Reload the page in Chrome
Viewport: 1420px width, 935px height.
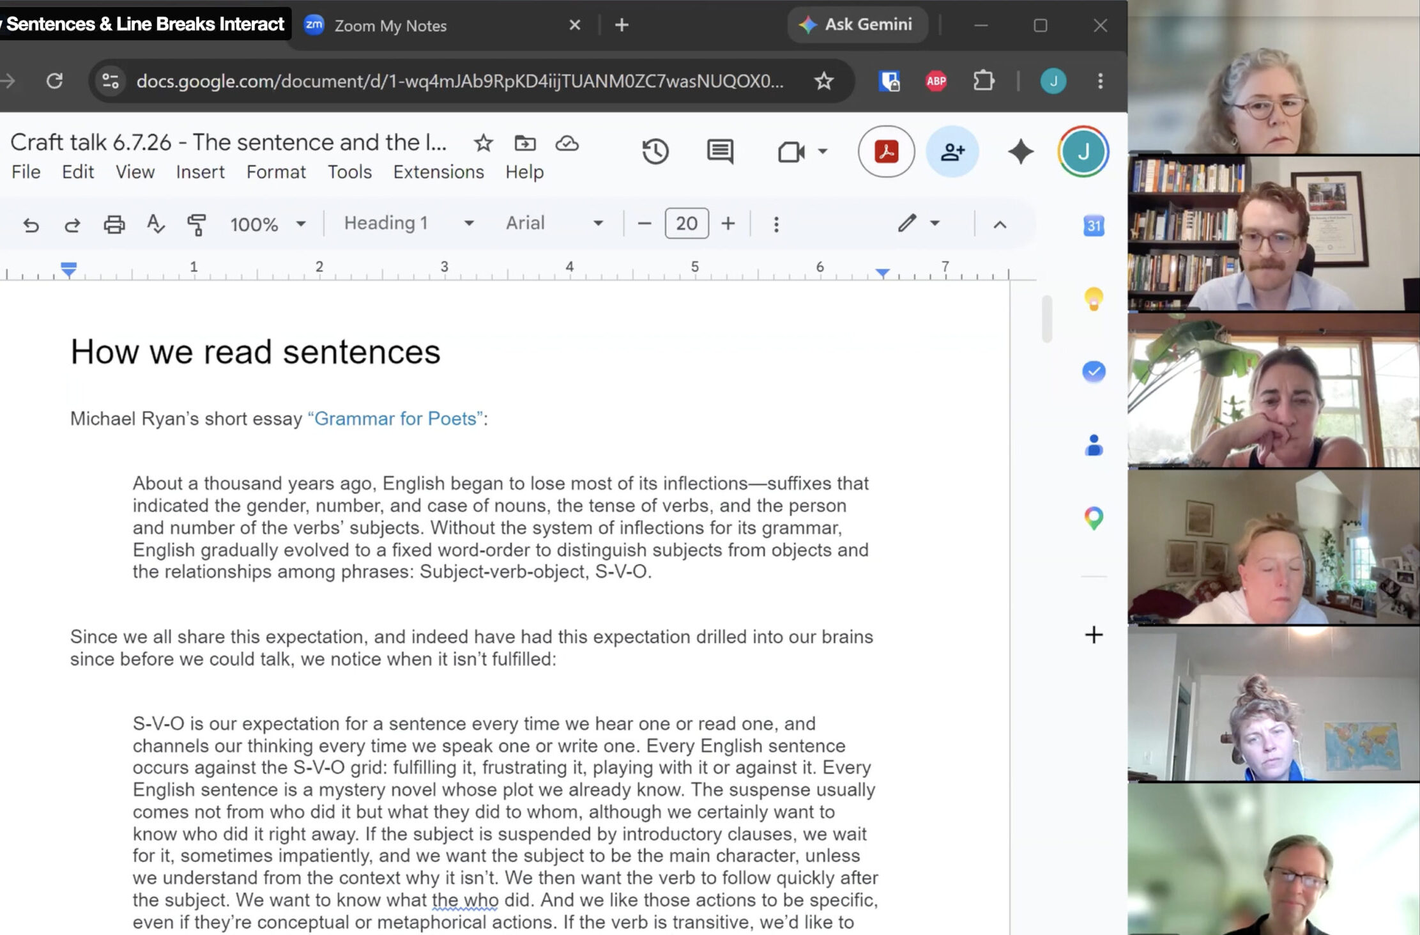coord(55,81)
